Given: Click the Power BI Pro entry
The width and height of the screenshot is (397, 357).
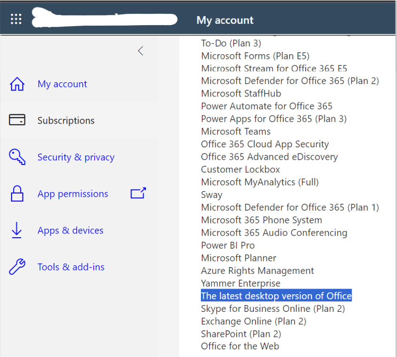Looking at the screenshot, I should (228, 245).
